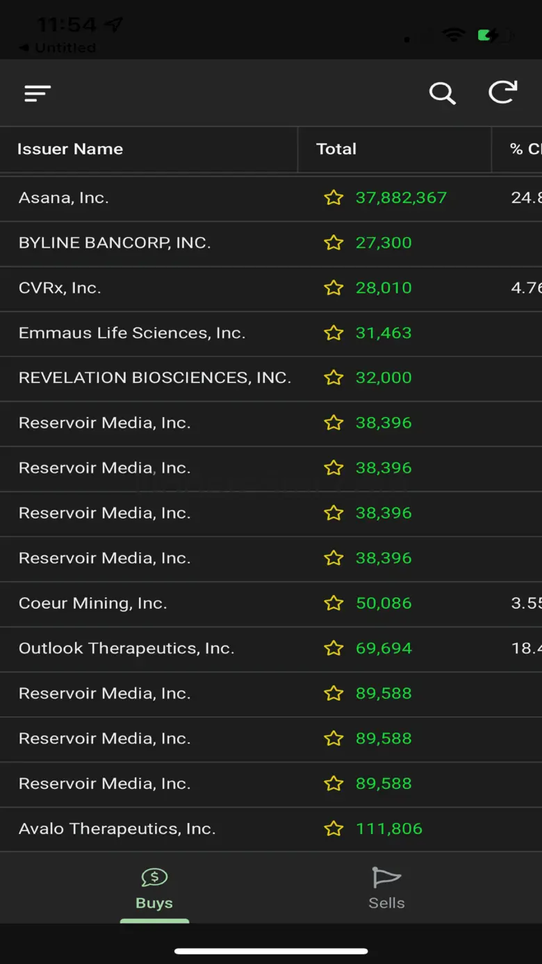Screen dimensions: 542x964
Task: Click the total value 69,694
Action: click(384, 648)
